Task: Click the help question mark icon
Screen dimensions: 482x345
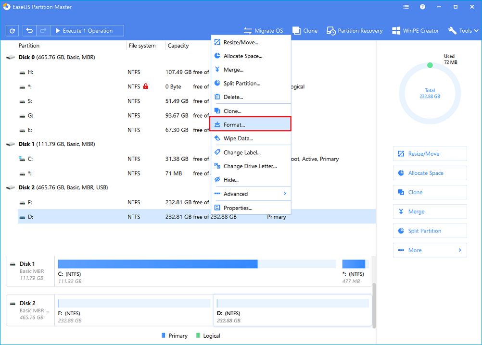Action: point(422,7)
